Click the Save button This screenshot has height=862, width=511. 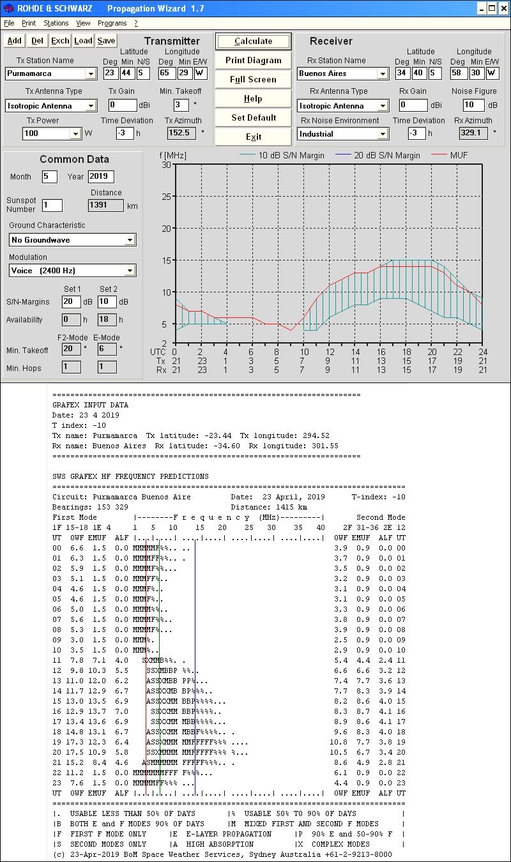click(107, 41)
